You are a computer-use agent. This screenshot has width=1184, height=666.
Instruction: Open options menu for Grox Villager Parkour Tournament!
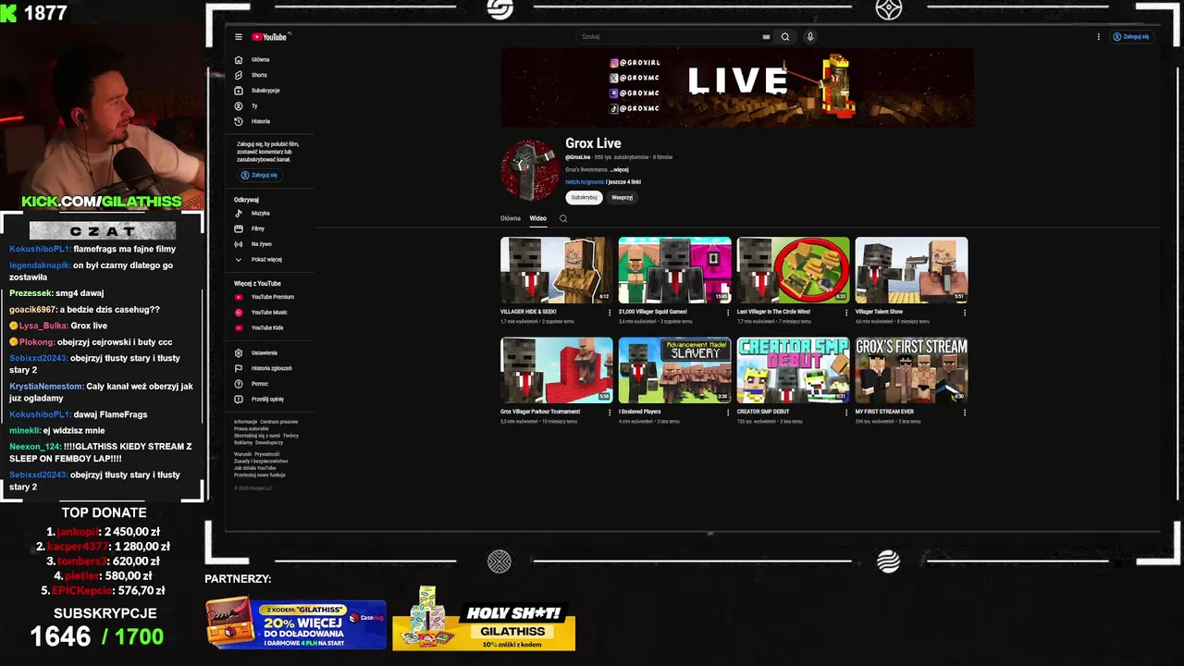tap(610, 413)
